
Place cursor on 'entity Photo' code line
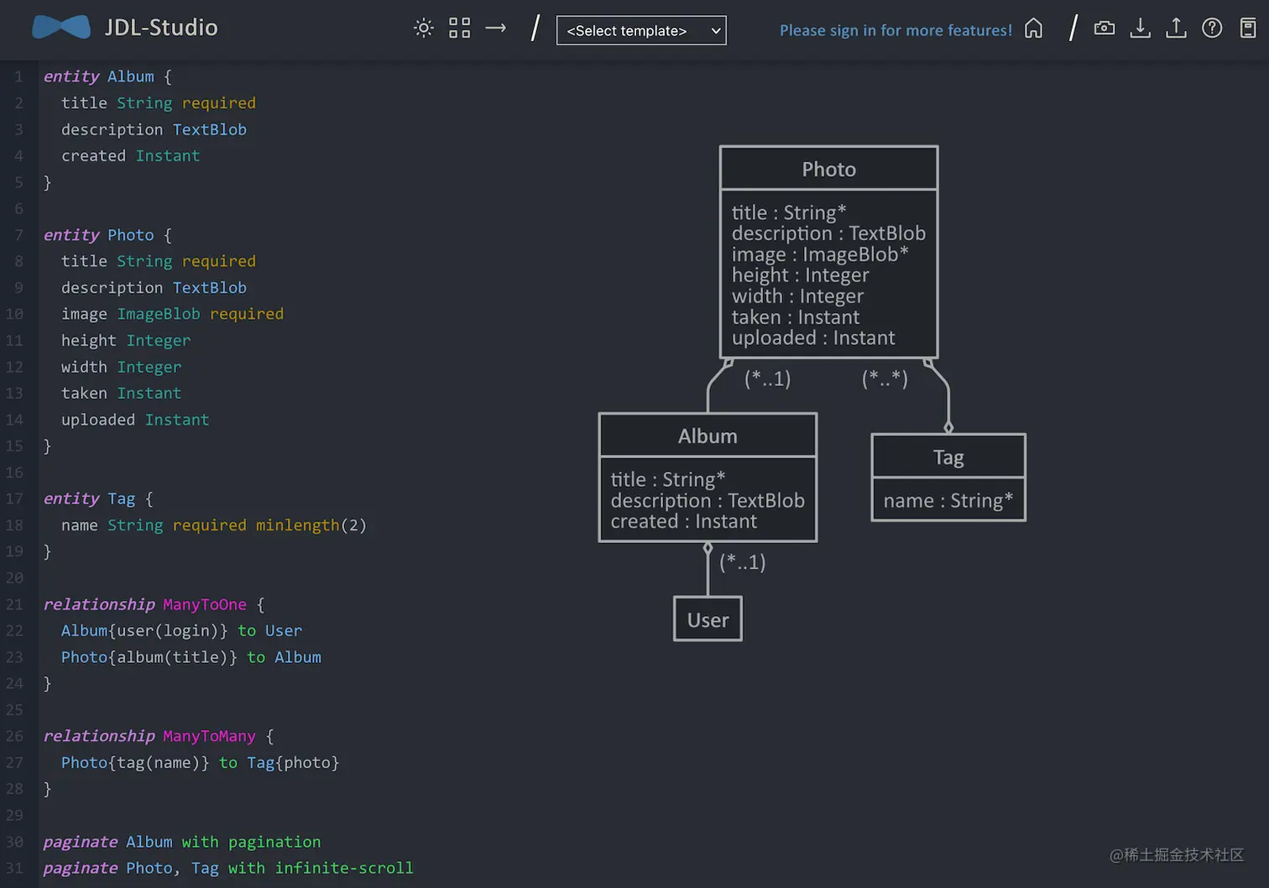coord(107,235)
